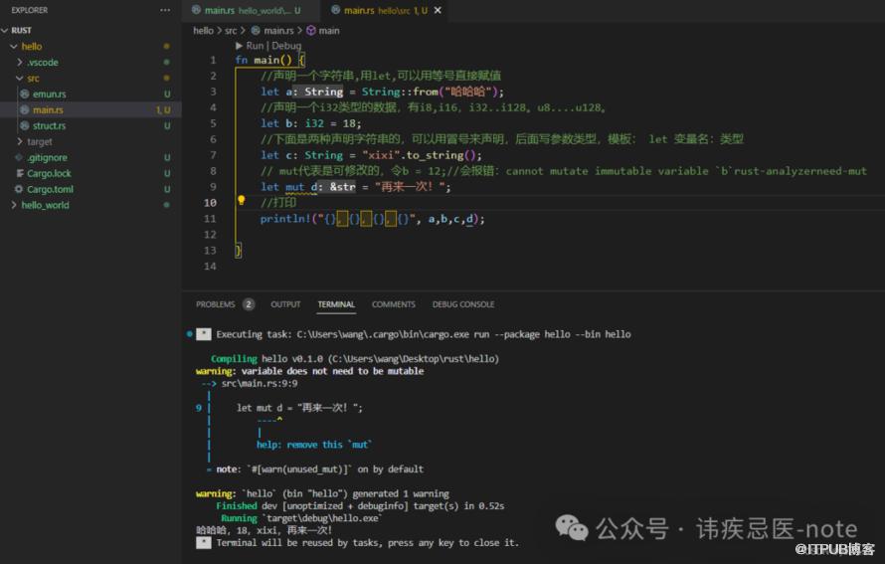This screenshot has width=885, height=564.
Task: Click the Run code lens above main
Action: (x=255, y=46)
